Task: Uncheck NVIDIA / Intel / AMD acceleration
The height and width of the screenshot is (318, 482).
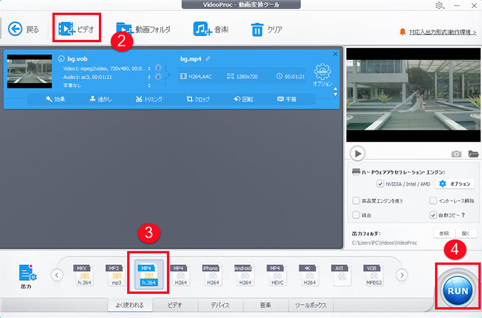Action: coord(380,183)
